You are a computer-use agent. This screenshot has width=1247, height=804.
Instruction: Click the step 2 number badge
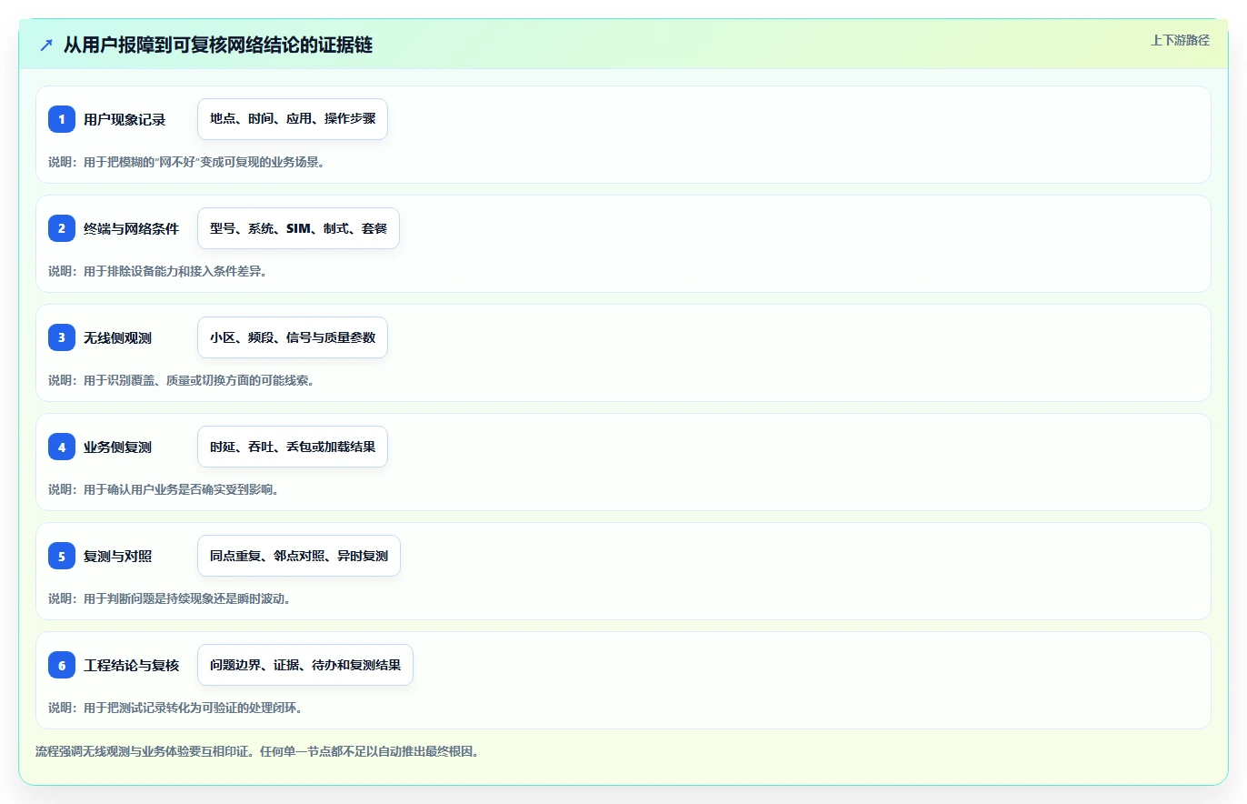point(62,228)
